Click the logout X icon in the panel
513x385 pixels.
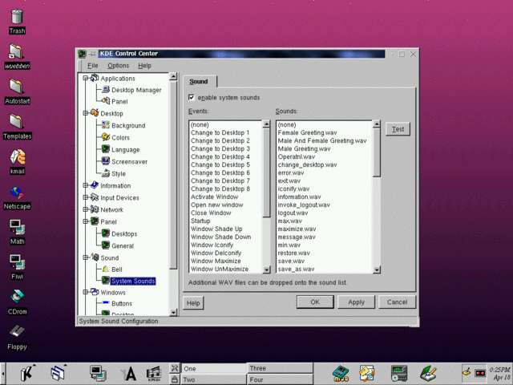175,368
